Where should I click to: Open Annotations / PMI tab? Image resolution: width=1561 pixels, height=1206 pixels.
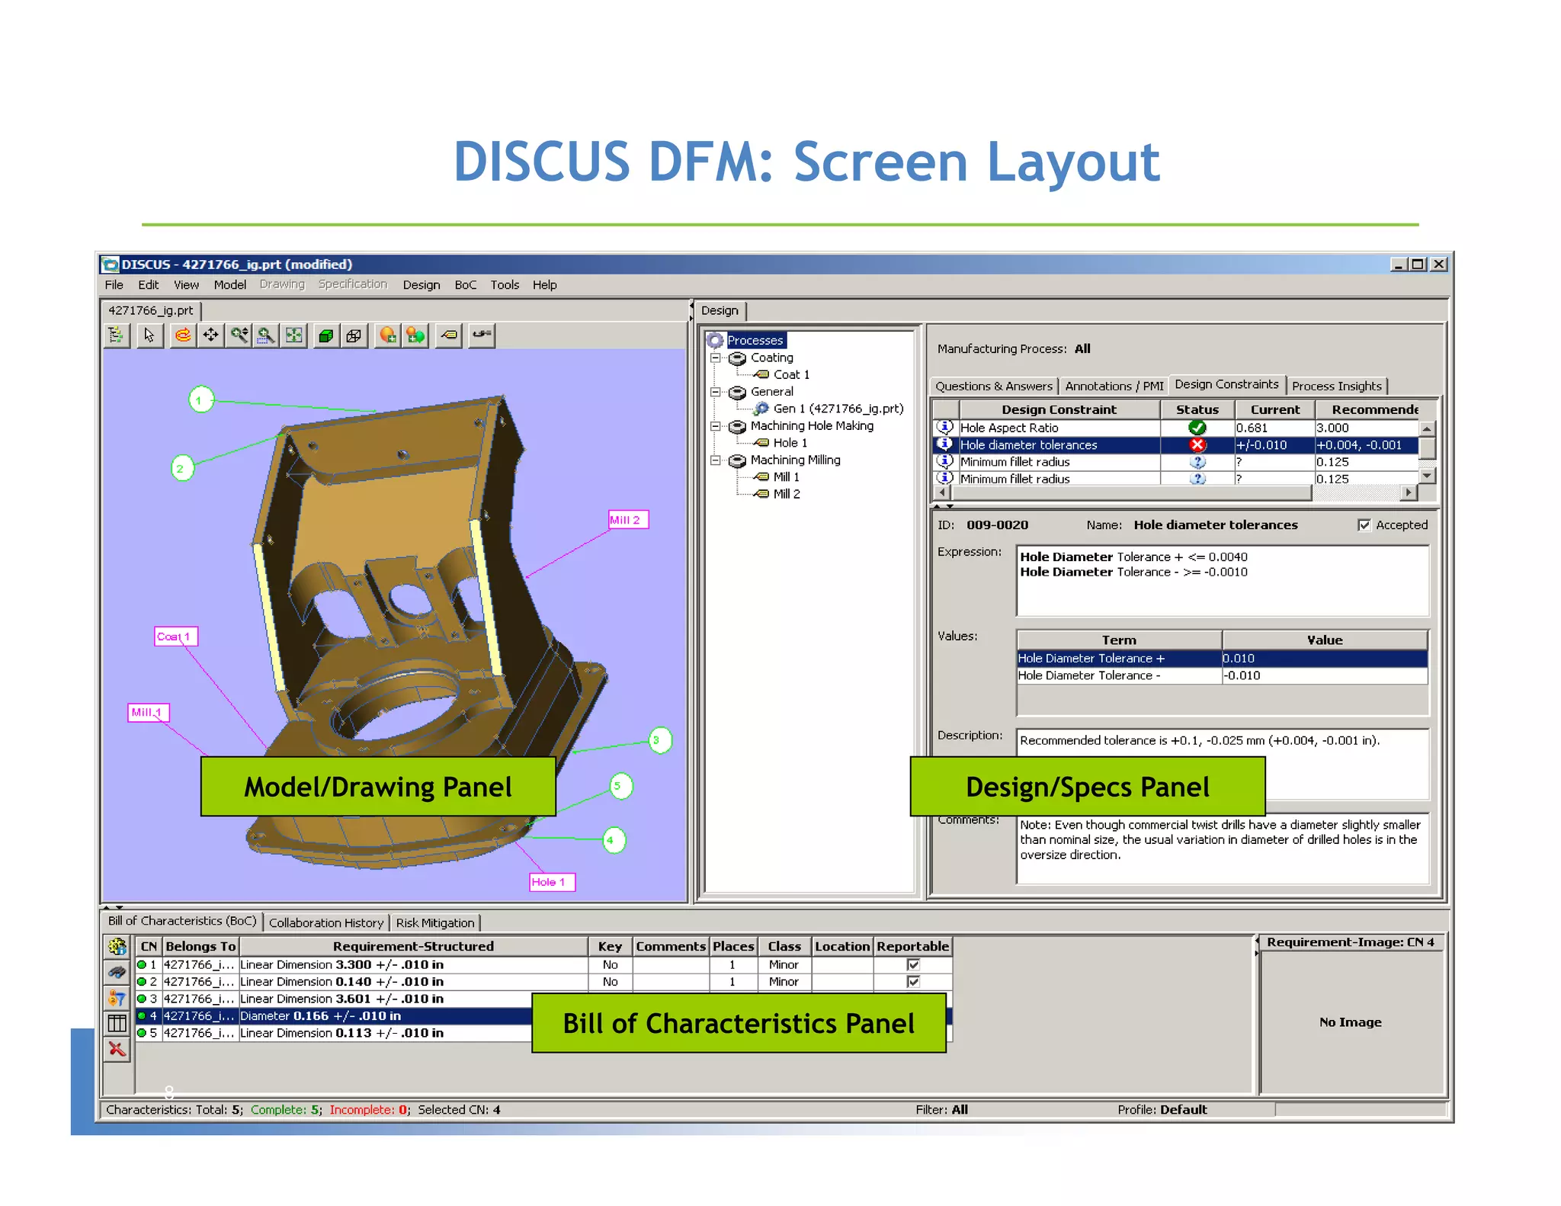[1114, 386]
